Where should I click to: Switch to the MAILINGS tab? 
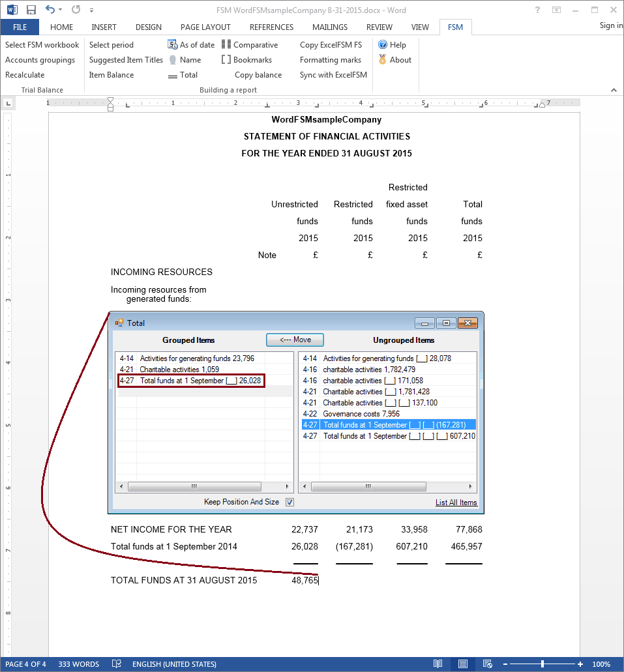coord(330,27)
